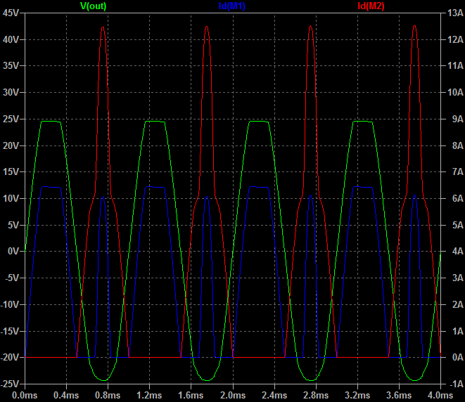Click the 2.8ms time axis label

tap(316, 396)
